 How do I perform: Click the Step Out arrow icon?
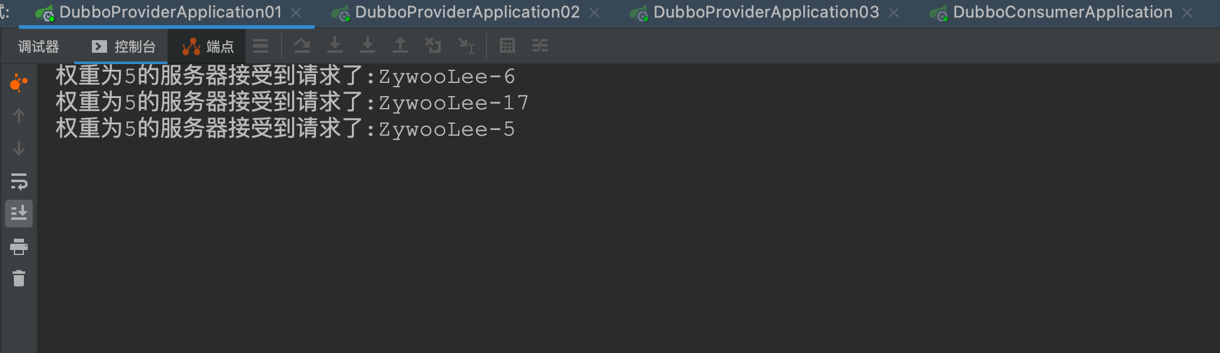tap(400, 45)
